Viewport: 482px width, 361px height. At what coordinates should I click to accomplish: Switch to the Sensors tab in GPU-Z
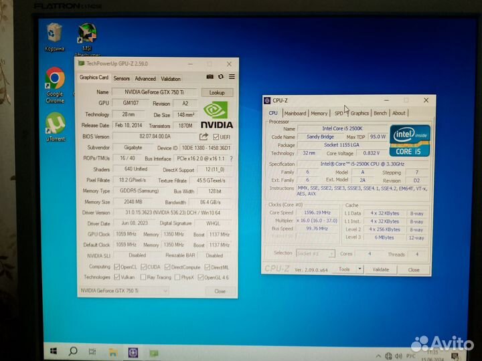point(121,79)
